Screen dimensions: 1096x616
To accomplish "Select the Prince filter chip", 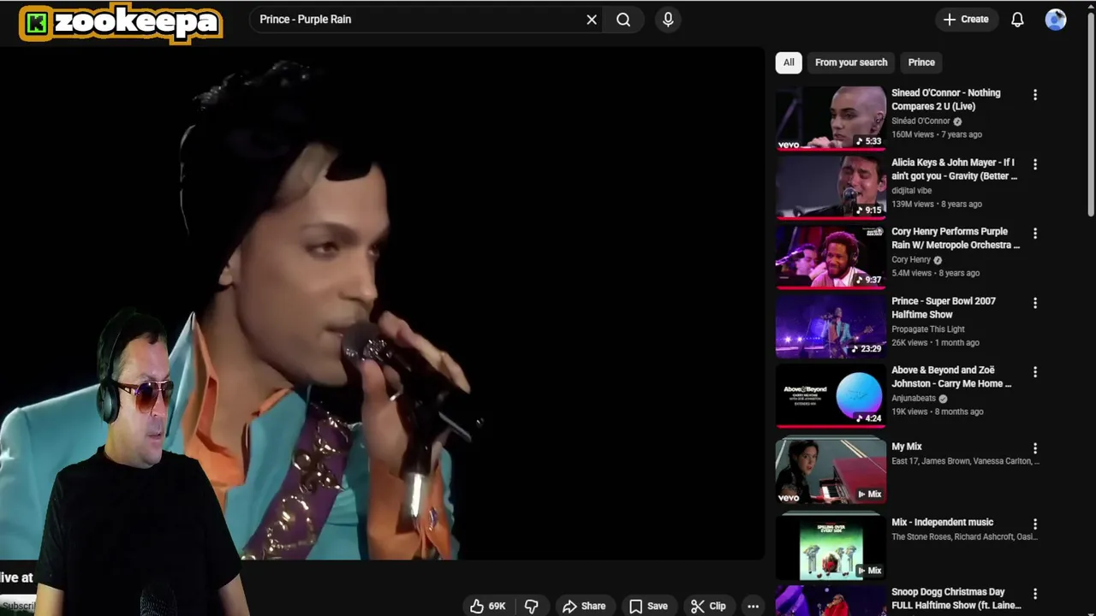I will (921, 62).
